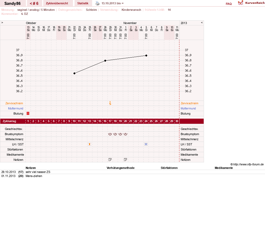Click the note text 'sehr viel nasser ZS'

[x=38, y=172]
